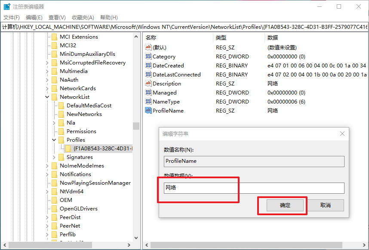This screenshot has width=369, height=250.
Task: Select the DefaultMediaCost tree item
Action: [89, 106]
